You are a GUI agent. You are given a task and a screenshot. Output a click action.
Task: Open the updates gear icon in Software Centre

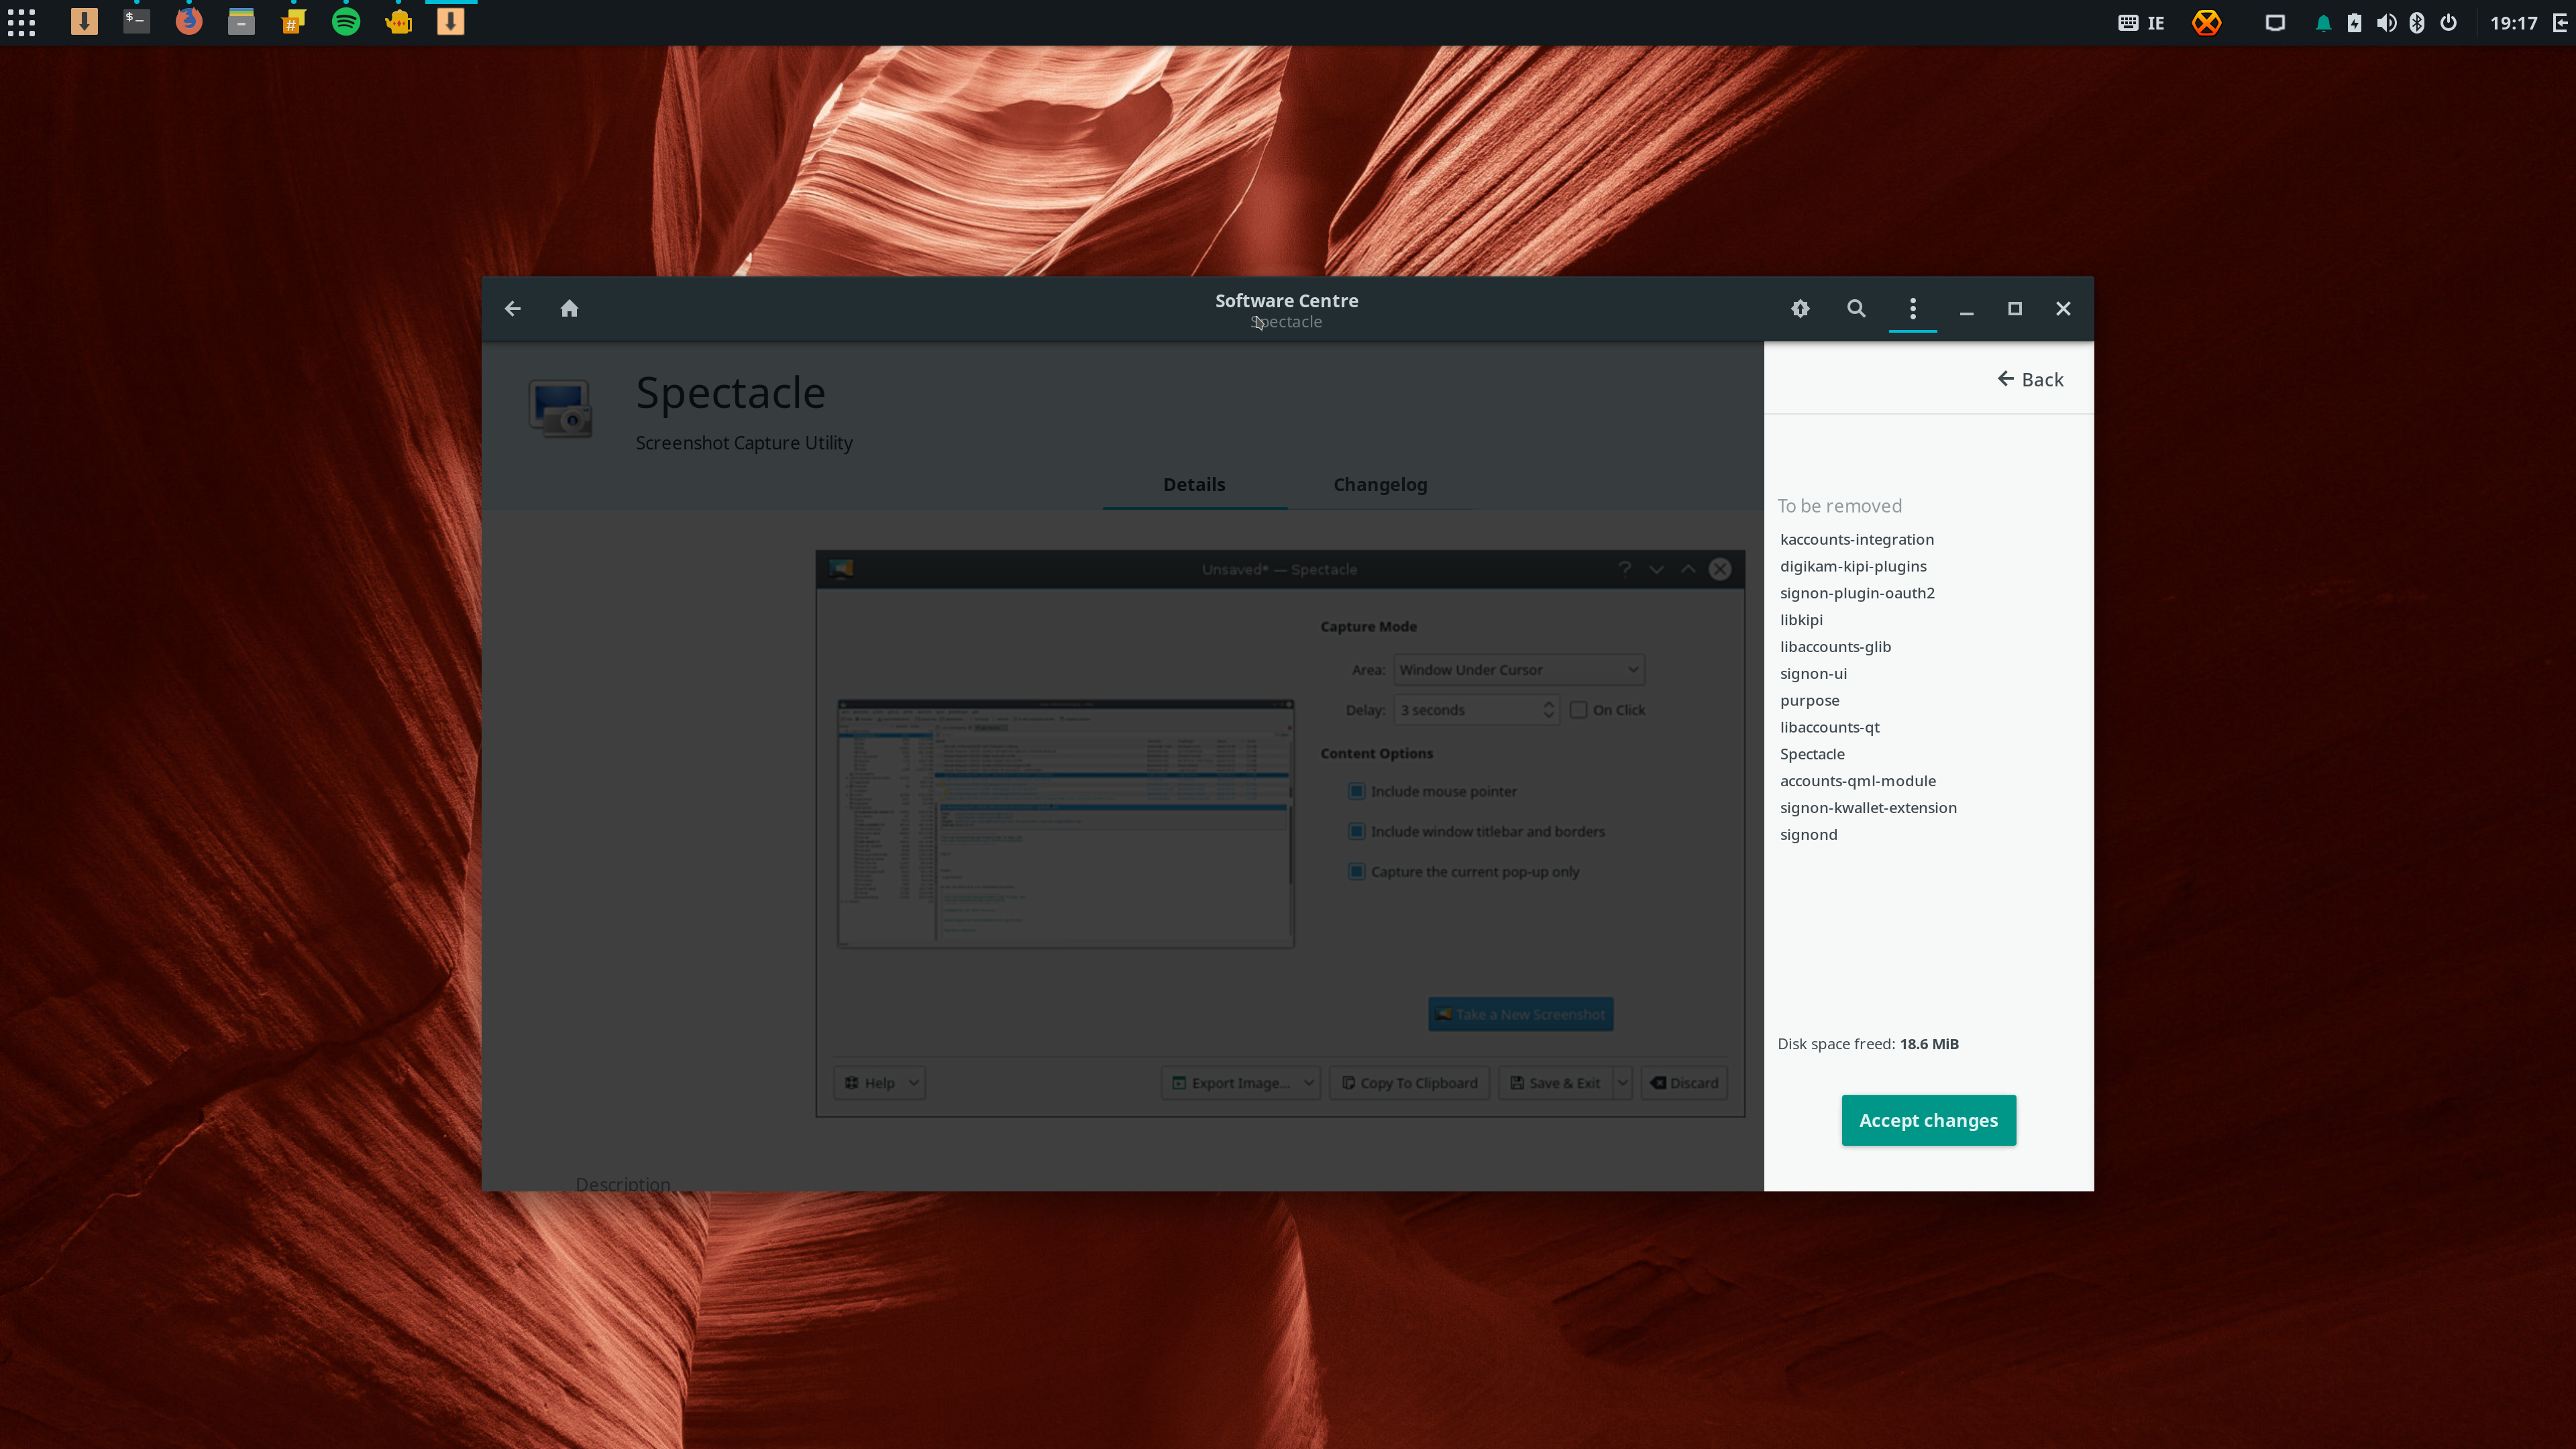(1800, 309)
